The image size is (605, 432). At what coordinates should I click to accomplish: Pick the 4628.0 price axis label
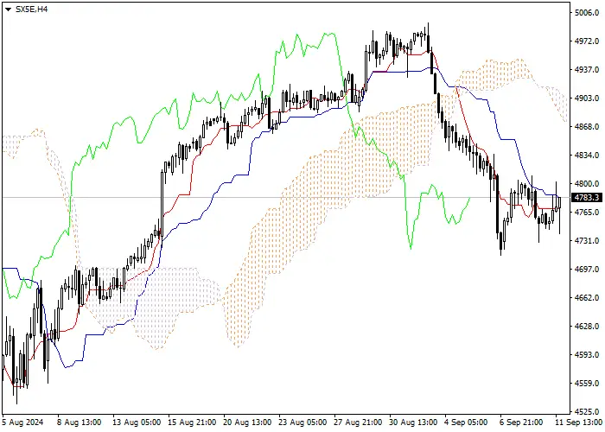[587, 327]
